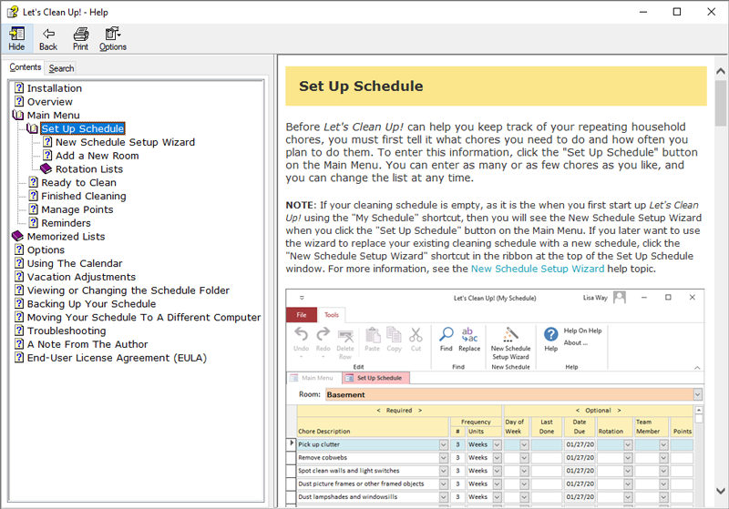Click the page icon beside Reminders

[x=34, y=222]
